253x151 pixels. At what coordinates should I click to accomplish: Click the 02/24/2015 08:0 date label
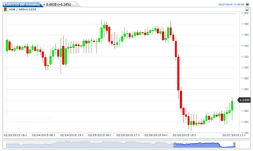tap(43, 135)
